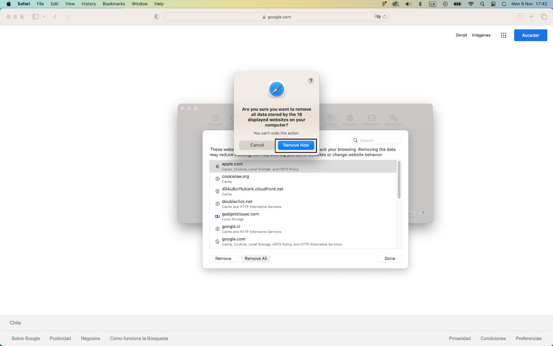Open the File menu
553x346 pixels.
[x=40, y=4]
